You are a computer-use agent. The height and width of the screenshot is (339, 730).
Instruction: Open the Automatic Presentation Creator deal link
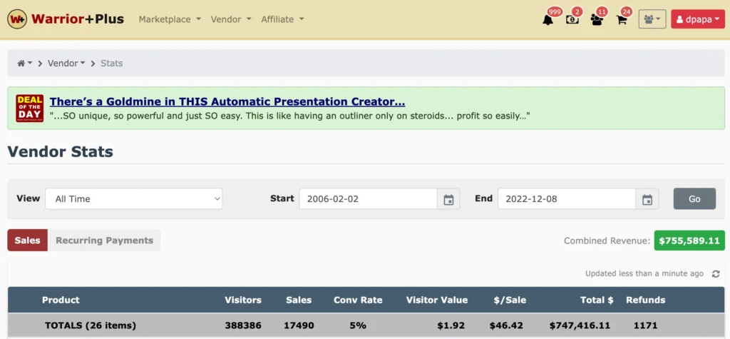227,101
